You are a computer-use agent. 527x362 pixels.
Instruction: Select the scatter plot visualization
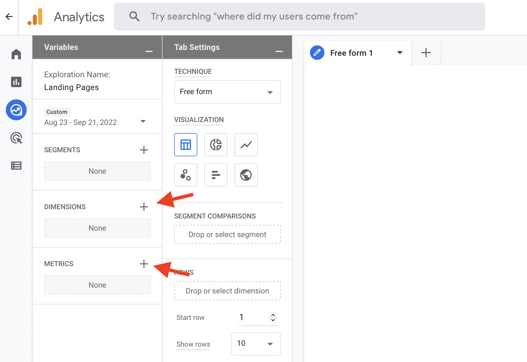[x=185, y=175]
